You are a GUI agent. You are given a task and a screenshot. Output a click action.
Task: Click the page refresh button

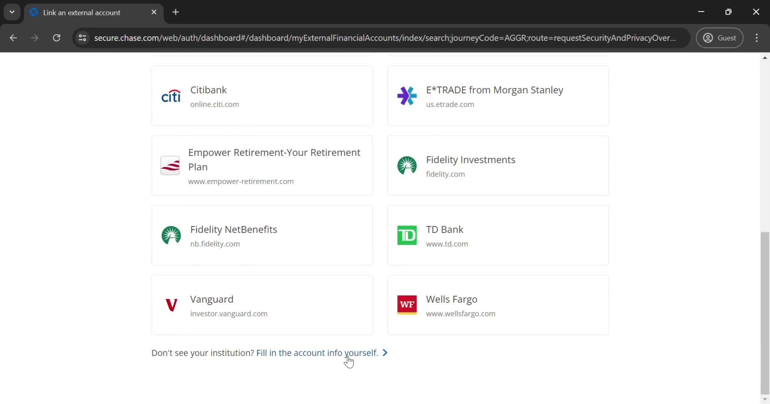tap(56, 38)
